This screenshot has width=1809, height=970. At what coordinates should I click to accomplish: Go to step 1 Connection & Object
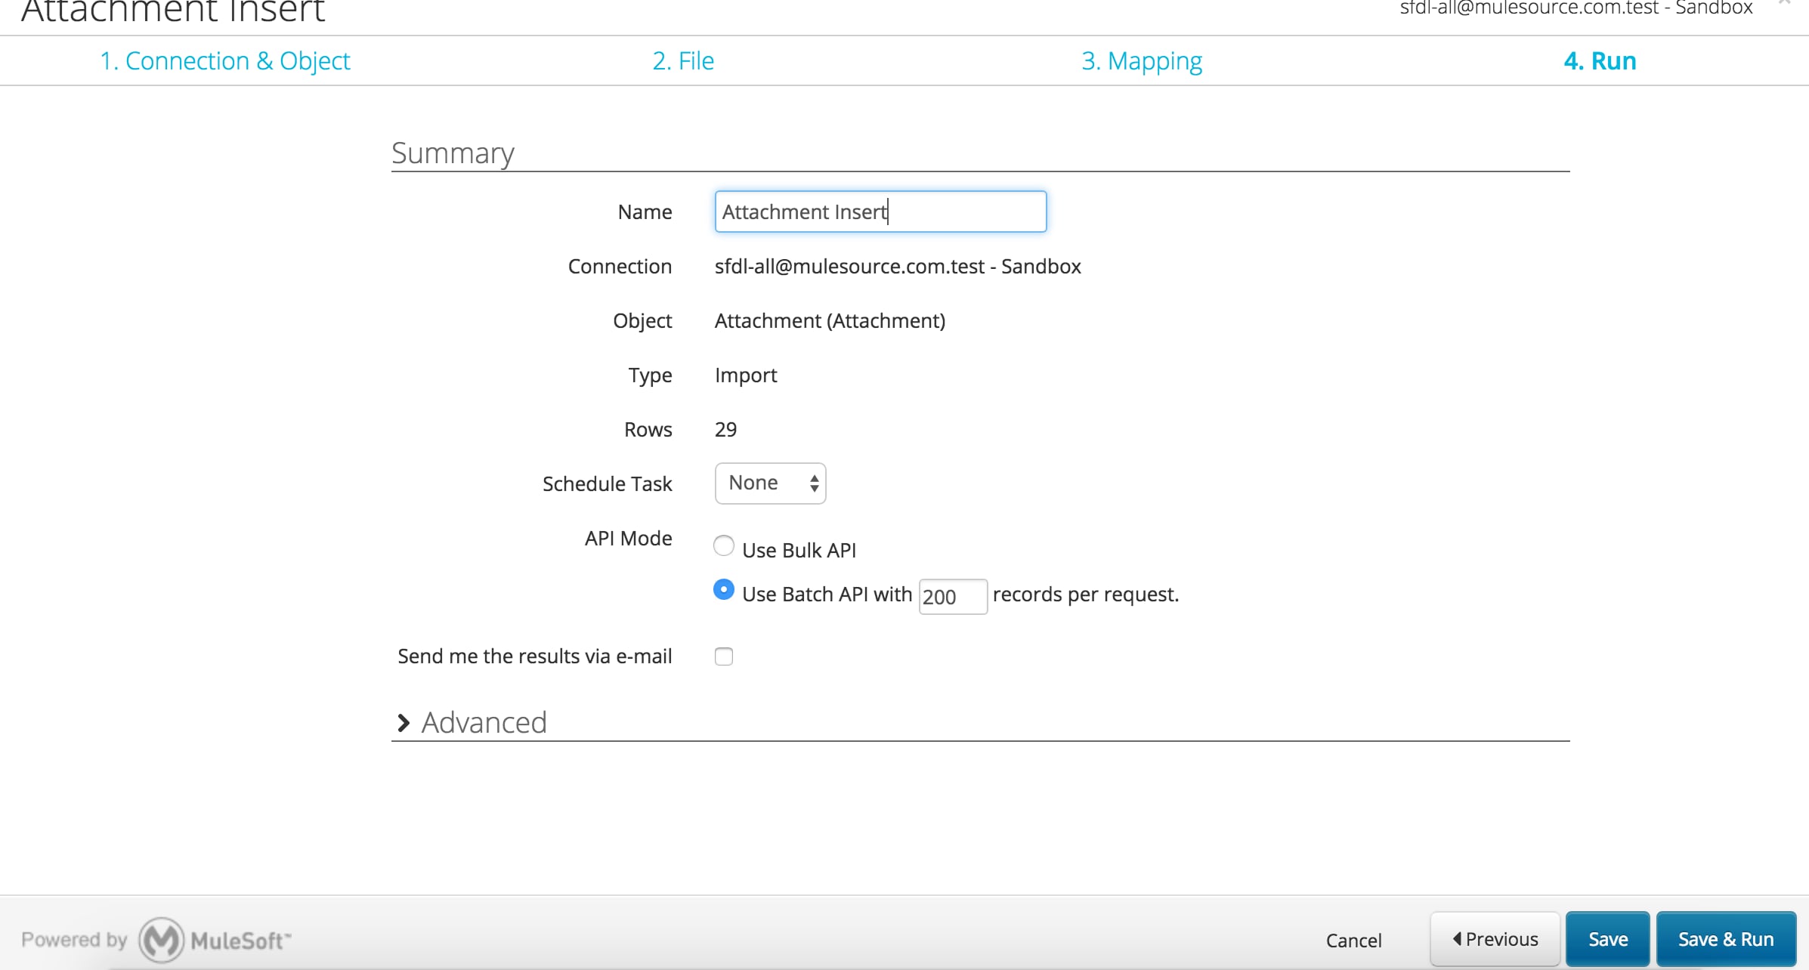pos(225,60)
